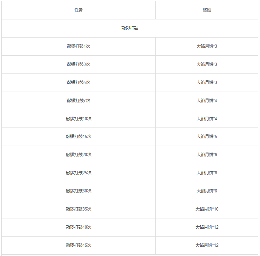The image size is (260, 256).
Task: Select the 大馅月饼*8 reward cell
Action: click(207, 191)
